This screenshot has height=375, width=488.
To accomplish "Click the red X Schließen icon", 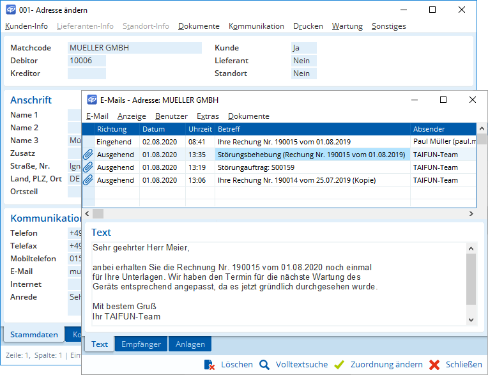I will tap(434, 365).
